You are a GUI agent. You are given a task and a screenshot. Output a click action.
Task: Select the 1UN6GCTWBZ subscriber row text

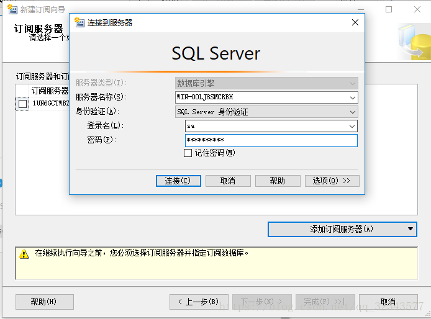click(51, 103)
